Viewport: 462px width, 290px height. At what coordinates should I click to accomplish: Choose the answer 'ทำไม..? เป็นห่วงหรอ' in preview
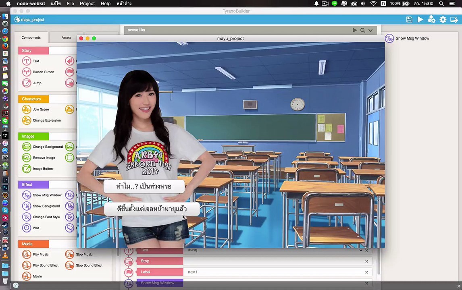coord(144,186)
